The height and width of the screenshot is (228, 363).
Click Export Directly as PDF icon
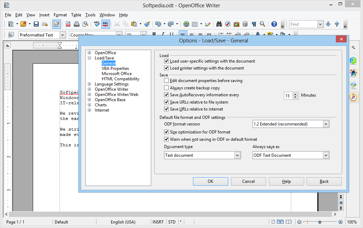68,24
